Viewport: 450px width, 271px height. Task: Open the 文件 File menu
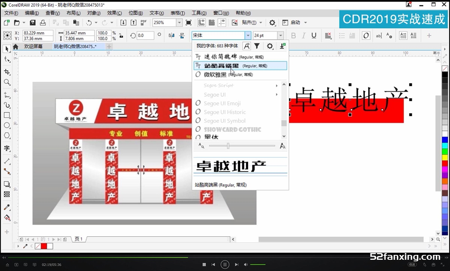[11, 13]
